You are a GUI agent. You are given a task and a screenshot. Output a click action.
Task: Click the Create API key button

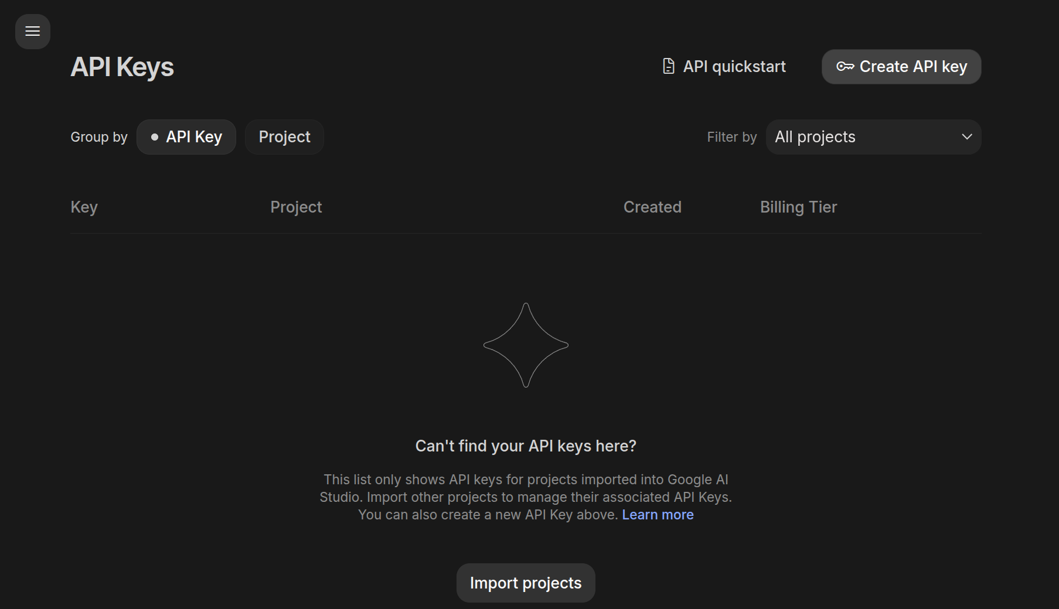901,67
